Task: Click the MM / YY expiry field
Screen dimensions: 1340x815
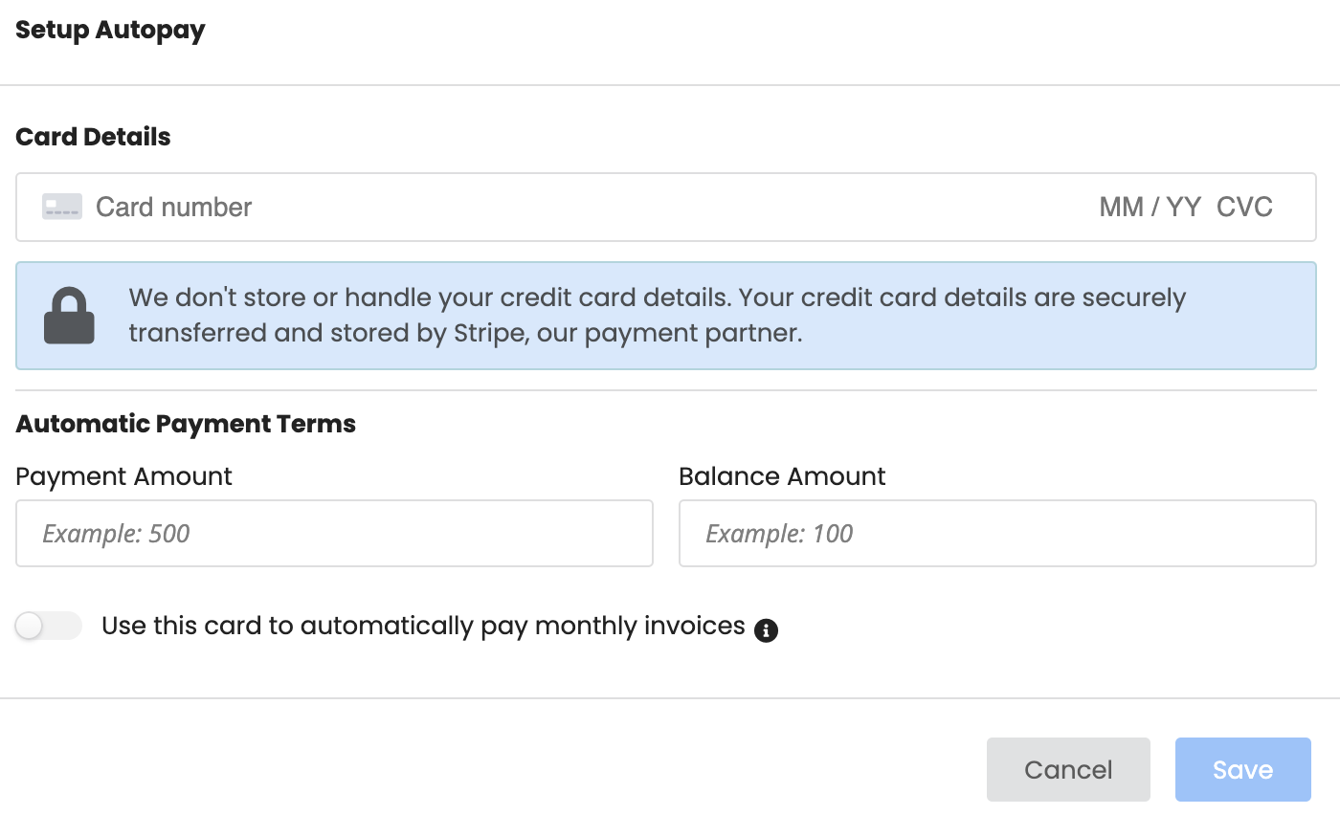Action: point(1149,207)
